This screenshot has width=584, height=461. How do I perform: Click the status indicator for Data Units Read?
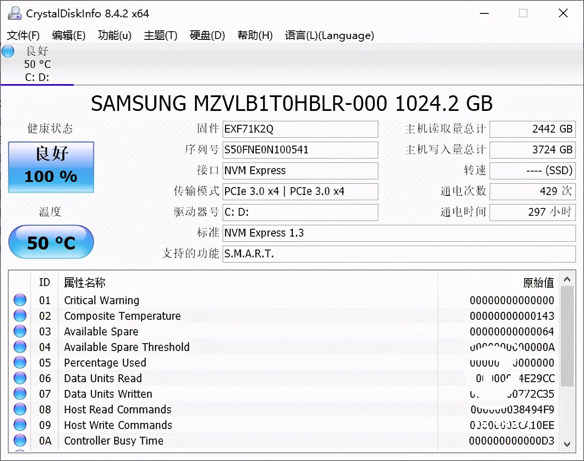click(x=20, y=377)
